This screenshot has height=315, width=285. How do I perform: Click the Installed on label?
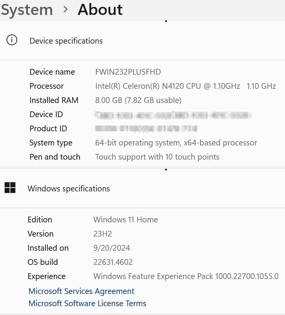pos(48,248)
